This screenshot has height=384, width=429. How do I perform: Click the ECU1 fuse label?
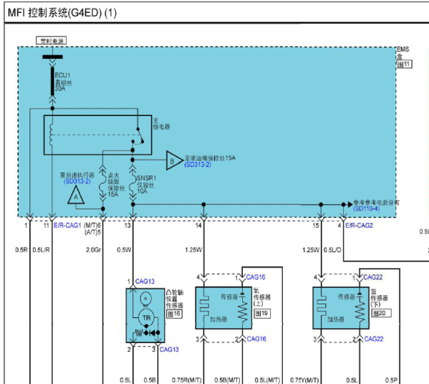pyautogui.click(x=63, y=82)
